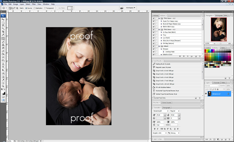Click the Navigator image thumbnail
Image resolution: width=234 pixels, height=142 pixels.
point(219,29)
